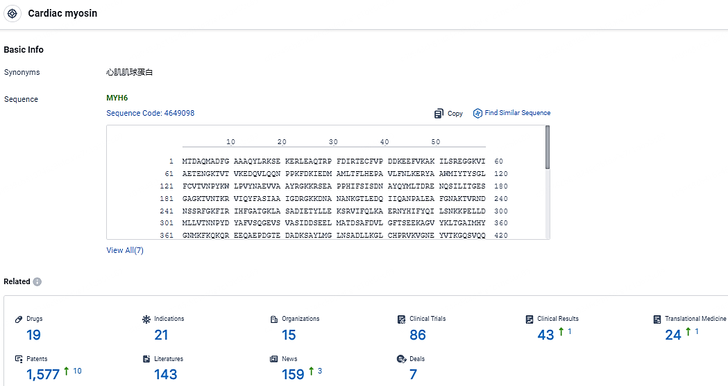This screenshot has width=728, height=386.
Task: Open the 143 Literatures count
Action: [x=165, y=375]
